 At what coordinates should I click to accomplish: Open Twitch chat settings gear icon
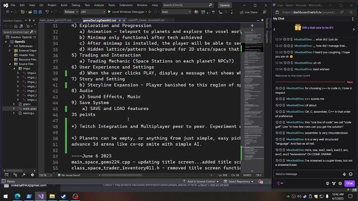click(x=340, y=183)
